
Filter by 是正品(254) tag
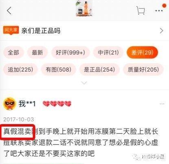99,70
